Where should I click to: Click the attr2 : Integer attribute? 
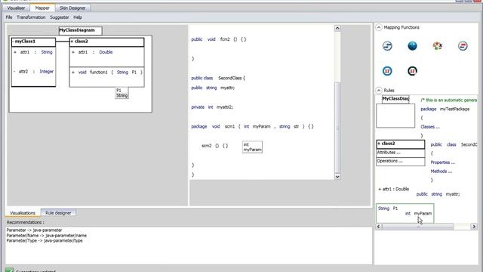pyautogui.click(x=33, y=72)
